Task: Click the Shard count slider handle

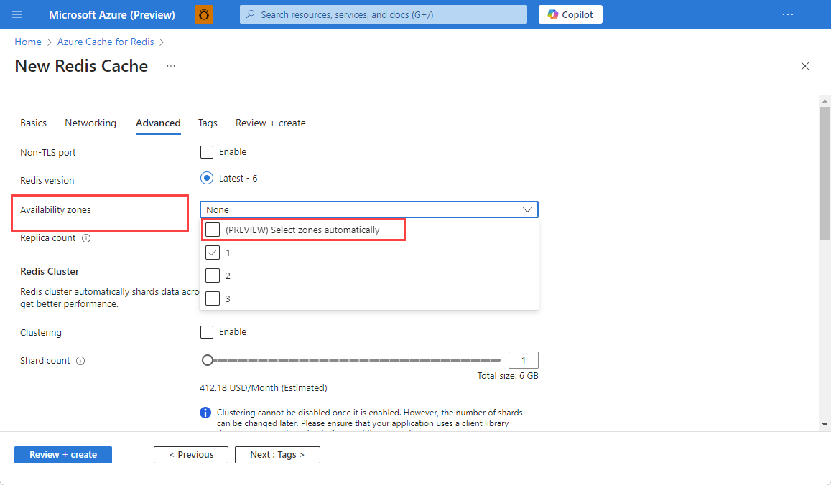Action: (x=208, y=360)
